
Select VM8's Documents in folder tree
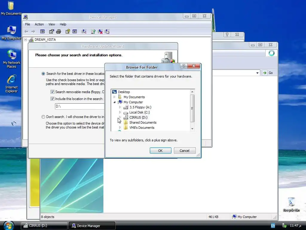(x=142, y=128)
